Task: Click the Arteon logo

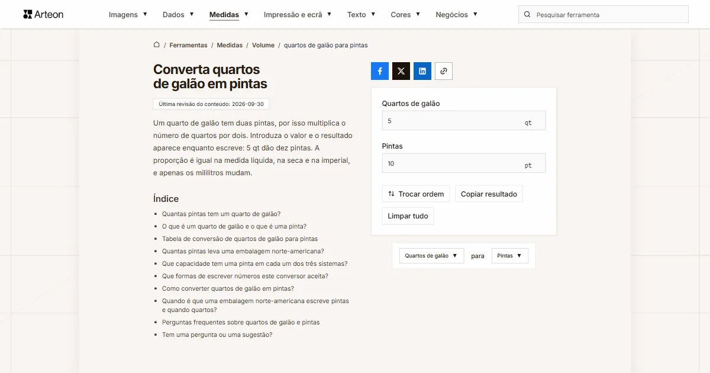Action: coord(43,14)
